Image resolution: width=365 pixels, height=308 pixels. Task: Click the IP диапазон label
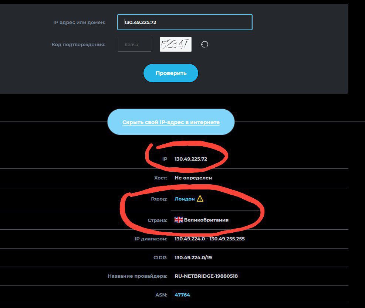pyautogui.click(x=151, y=239)
